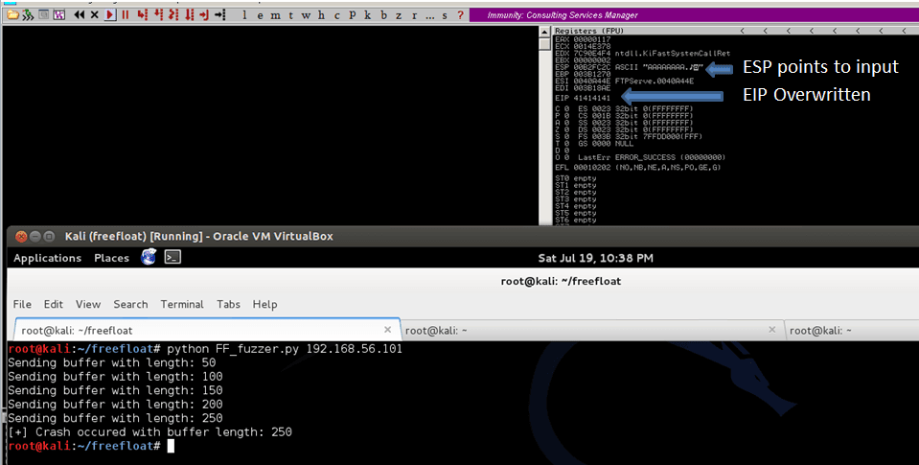The height and width of the screenshot is (465, 919).
Task: Show the breakpoints window with the 'b' button
Action: (383, 16)
